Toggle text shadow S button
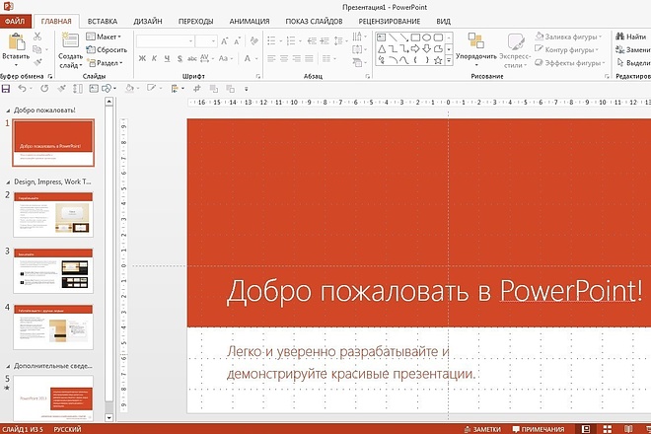 (180, 58)
